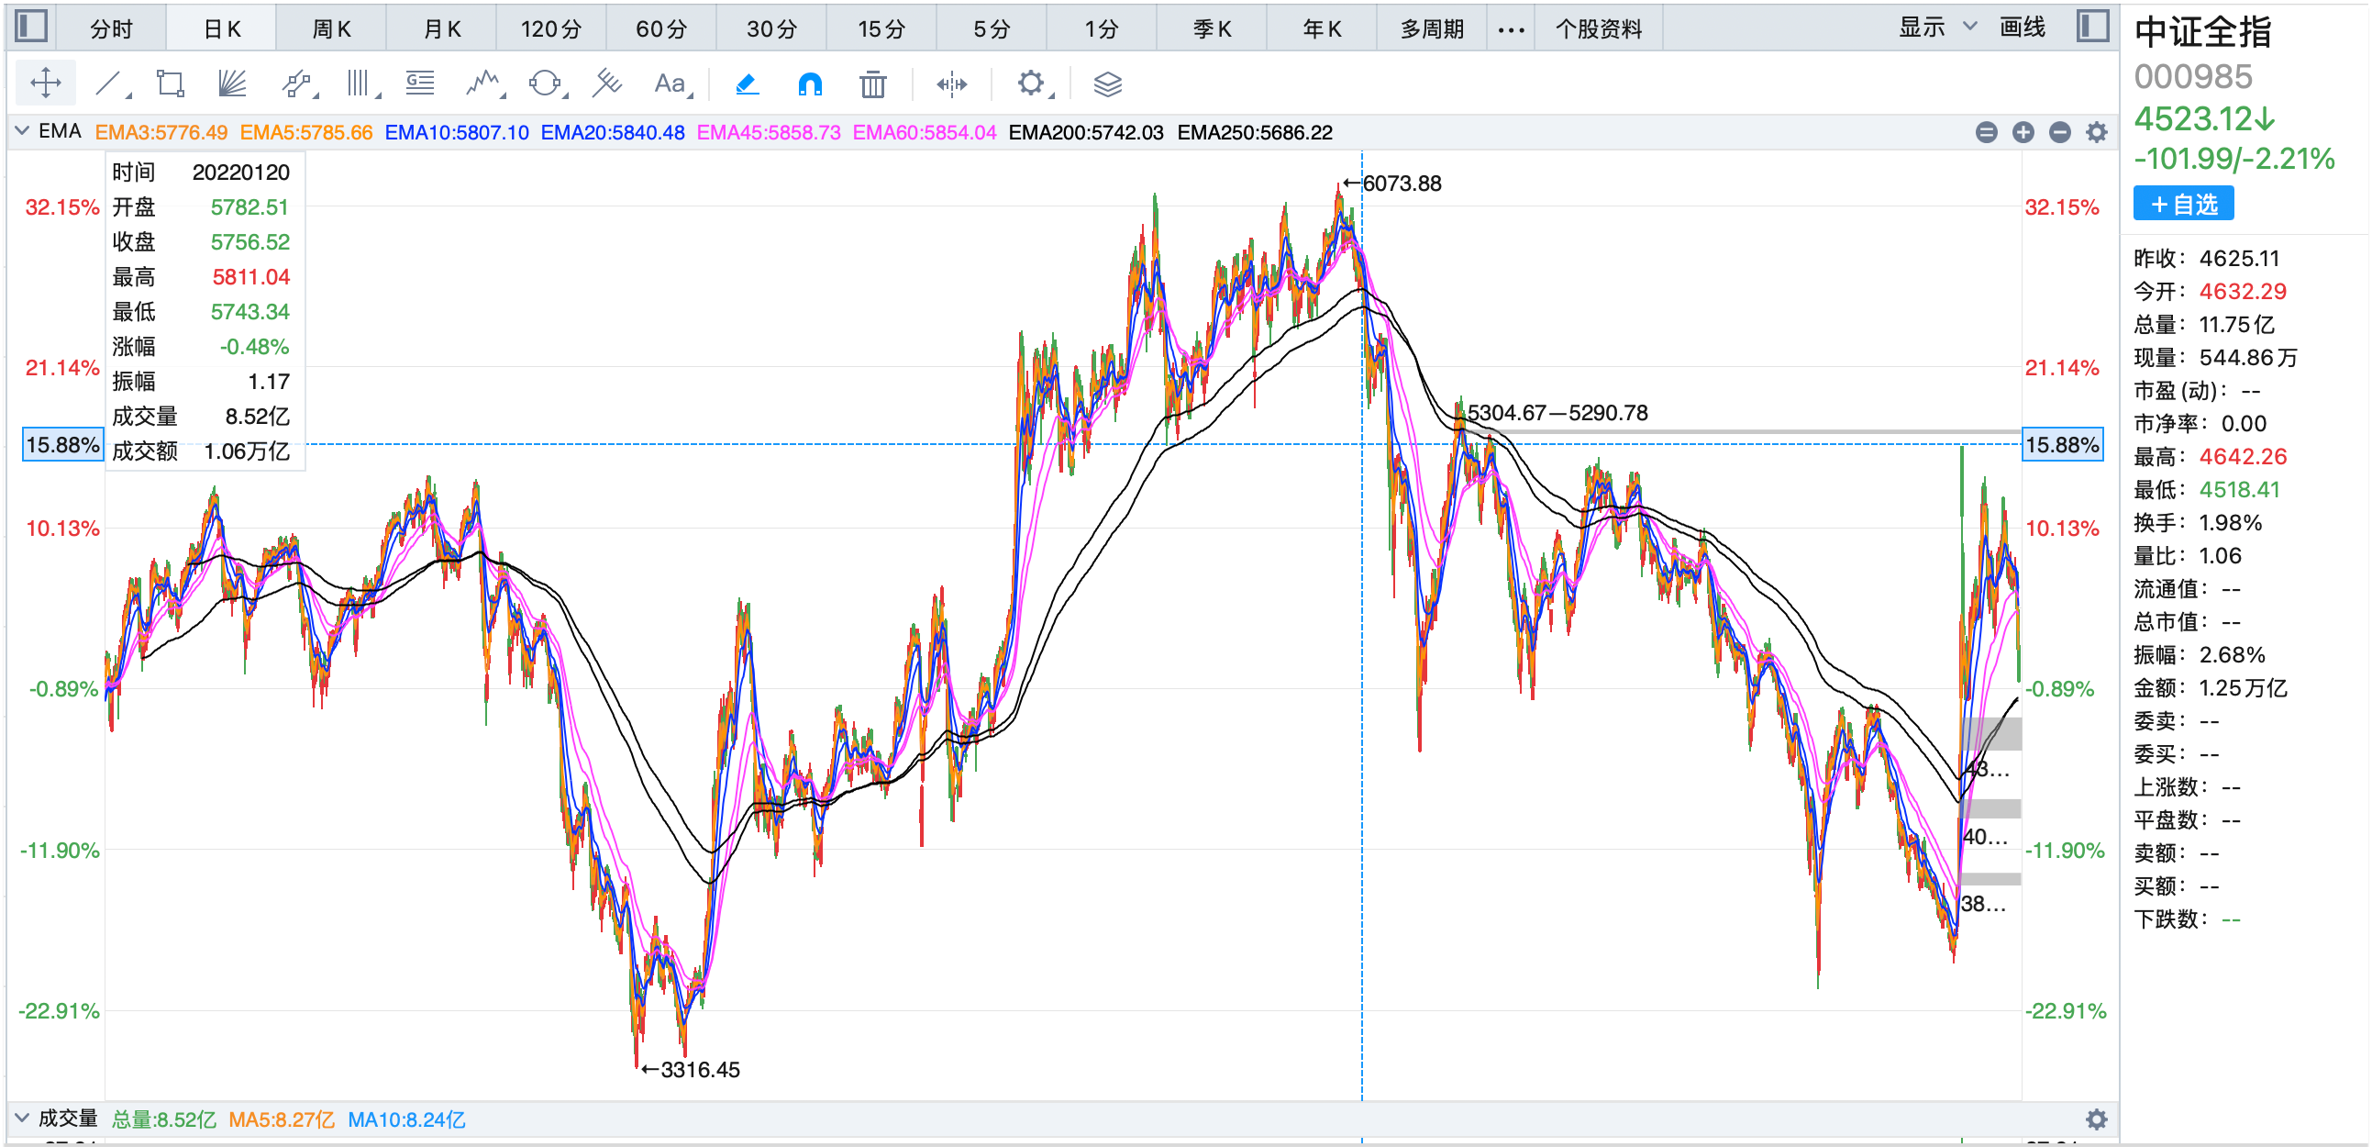Open the layers stack icon
The image size is (2372, 1147).
point(1107,84)
